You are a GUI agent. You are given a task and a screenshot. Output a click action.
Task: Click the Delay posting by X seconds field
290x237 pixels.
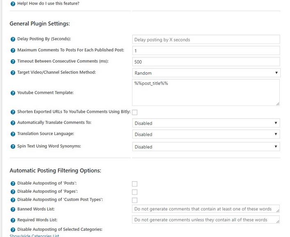pyautogui.click(x=206, y=39)
